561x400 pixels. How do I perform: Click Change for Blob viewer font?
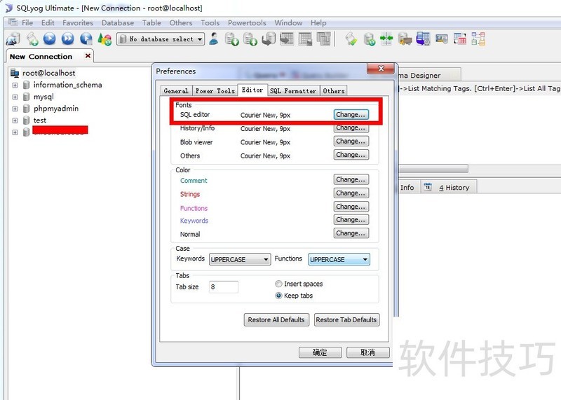tap(351, 142)
